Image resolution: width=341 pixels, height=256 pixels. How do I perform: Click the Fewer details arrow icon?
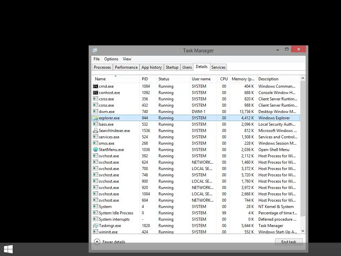pyautogui.click(x=97, y=242)
